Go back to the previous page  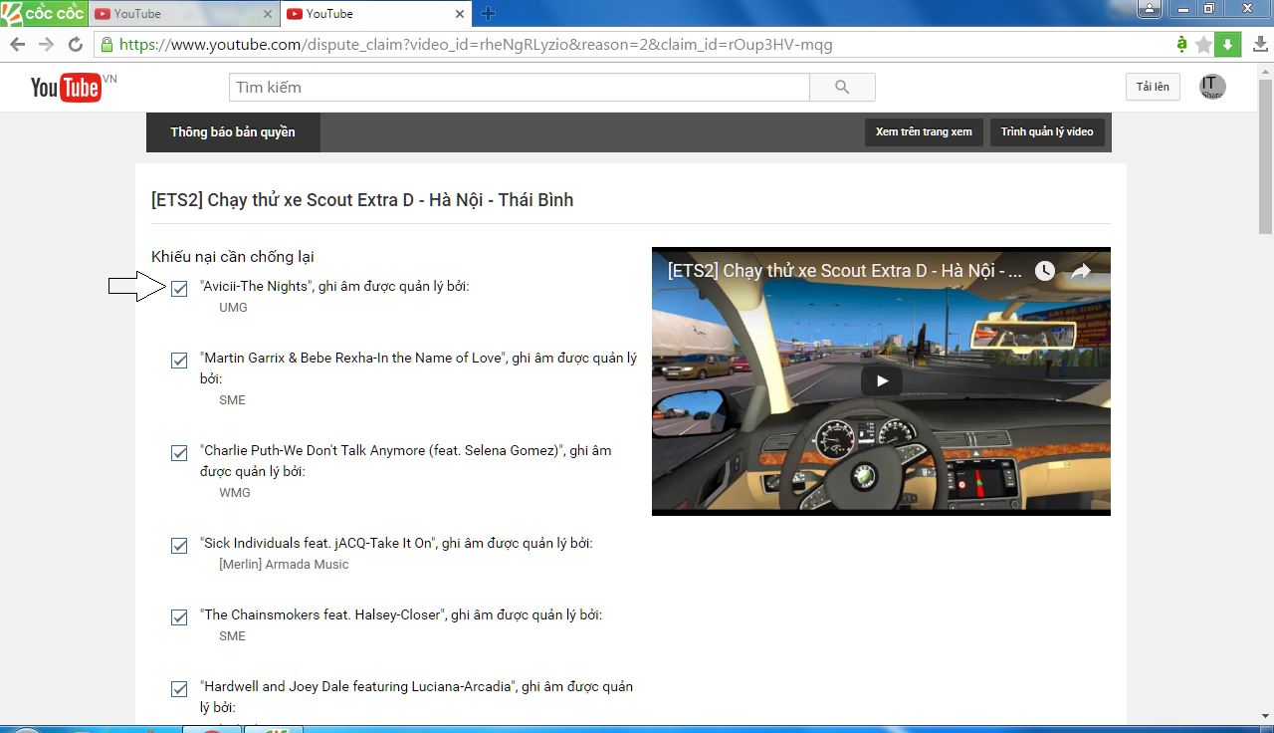point(17,45)
